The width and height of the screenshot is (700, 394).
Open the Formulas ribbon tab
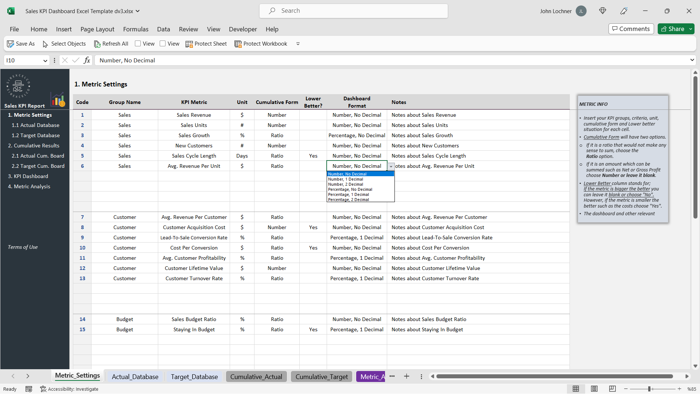136,29
